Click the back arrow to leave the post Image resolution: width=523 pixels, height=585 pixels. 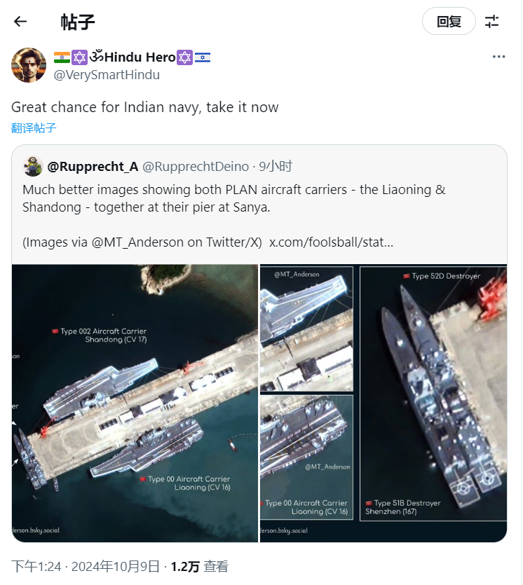[20, 21]
